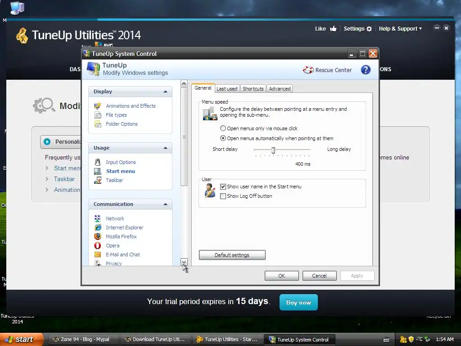Open the Network settings icon

(98, 219)
